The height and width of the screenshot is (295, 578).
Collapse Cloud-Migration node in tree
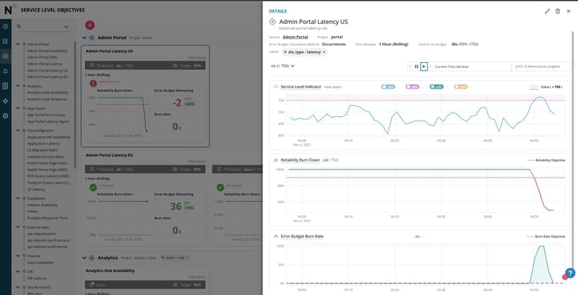(x=18, y=131)
